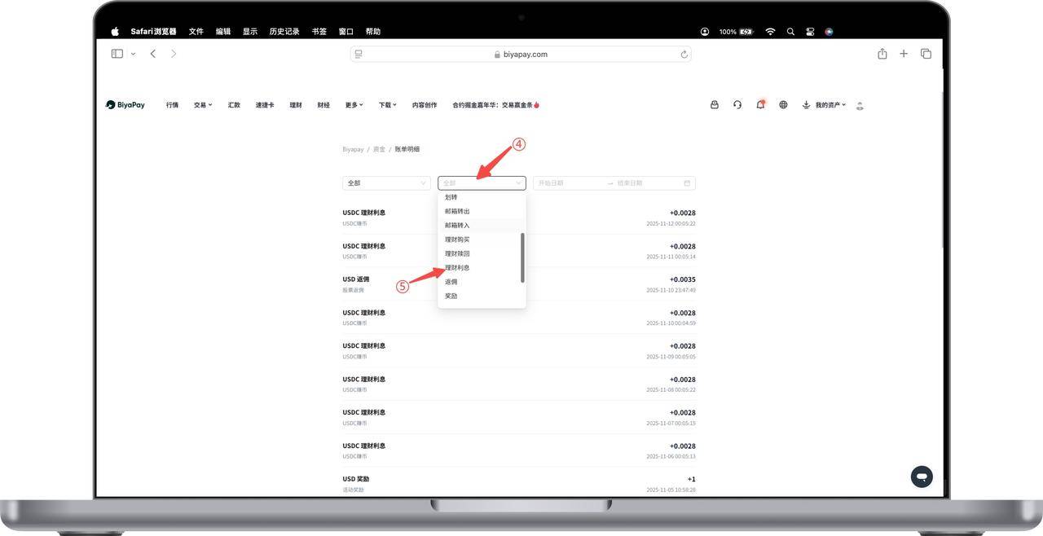Screen dimensions: 1043x536
Task: Click the Safari share icon
Action: pos(882,54)
